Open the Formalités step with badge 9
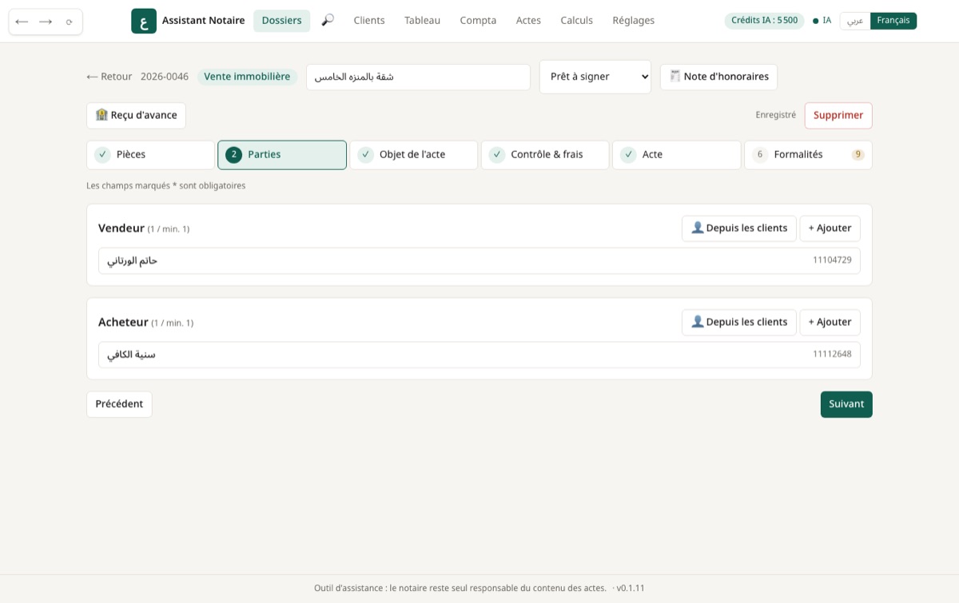 click(808, 155)
